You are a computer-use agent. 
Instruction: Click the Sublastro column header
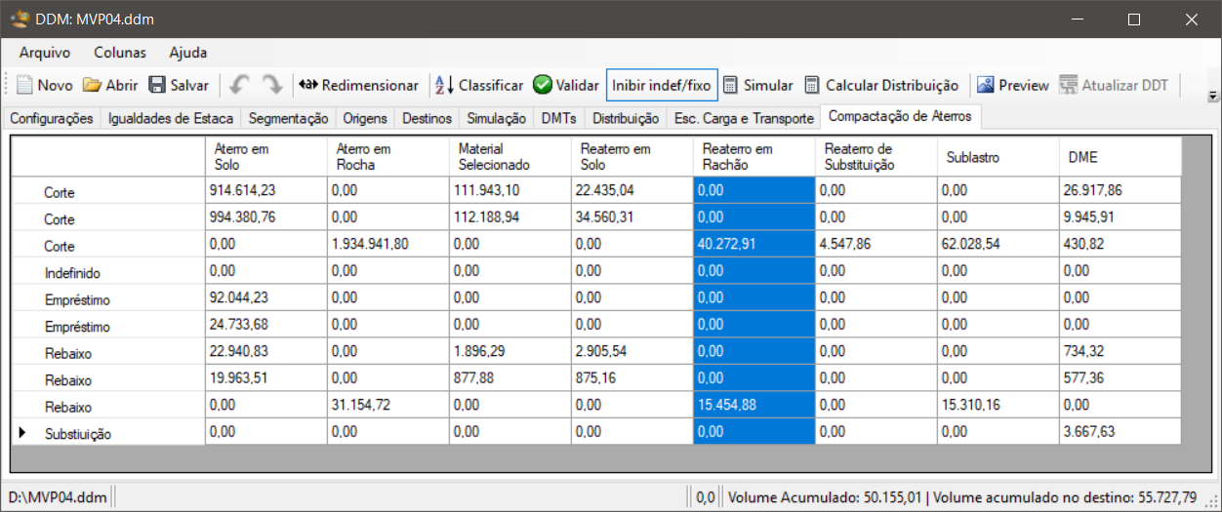coord(998,156)
